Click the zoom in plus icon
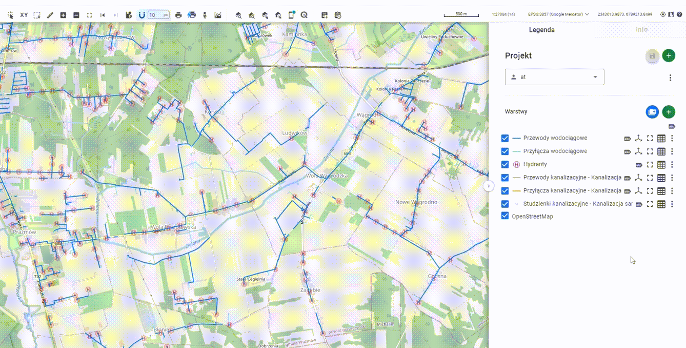Image resolution: width=686 pixels, height=348 pixels. click(x=63, y=15)
